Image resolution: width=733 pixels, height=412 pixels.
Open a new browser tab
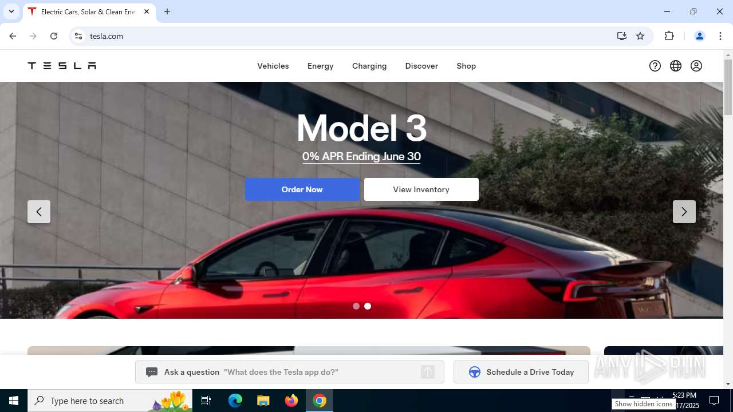167,11
